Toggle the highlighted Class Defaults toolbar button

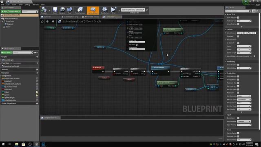click(x=93, y=10)
